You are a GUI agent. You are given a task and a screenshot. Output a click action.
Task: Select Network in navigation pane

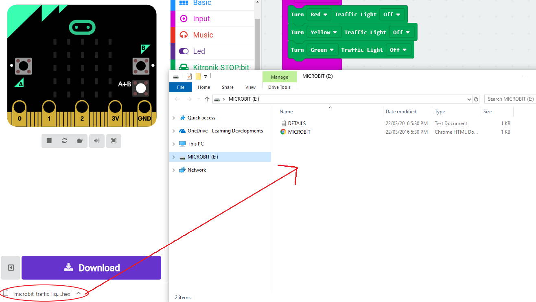pyautogui.click(x=197, y=170)
